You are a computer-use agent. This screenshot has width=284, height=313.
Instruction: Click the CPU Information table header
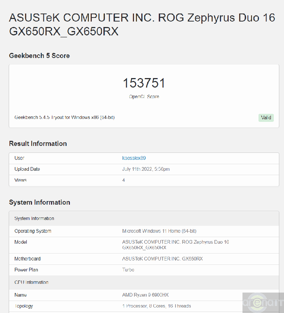coord(31,282)
